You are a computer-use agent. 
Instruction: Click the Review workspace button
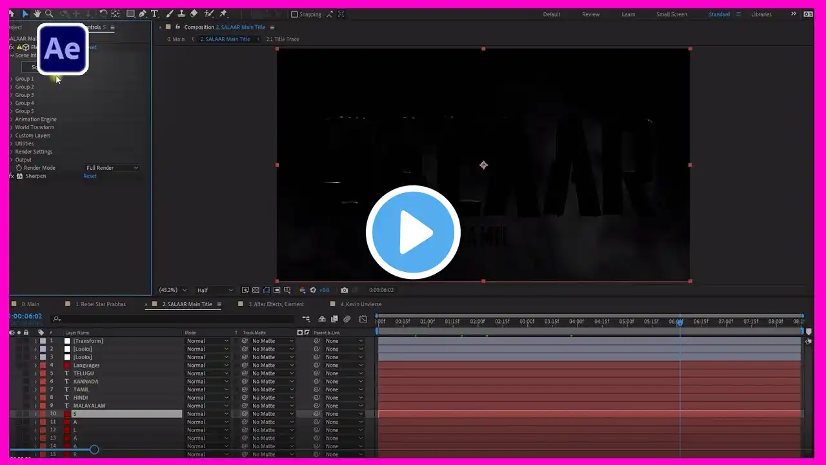[x=590, y=14]
